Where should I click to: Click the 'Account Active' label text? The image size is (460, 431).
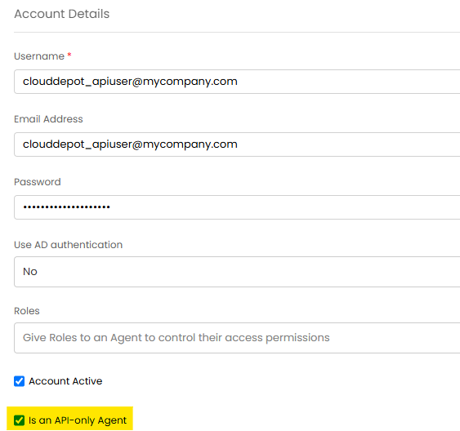coord(65,381)
